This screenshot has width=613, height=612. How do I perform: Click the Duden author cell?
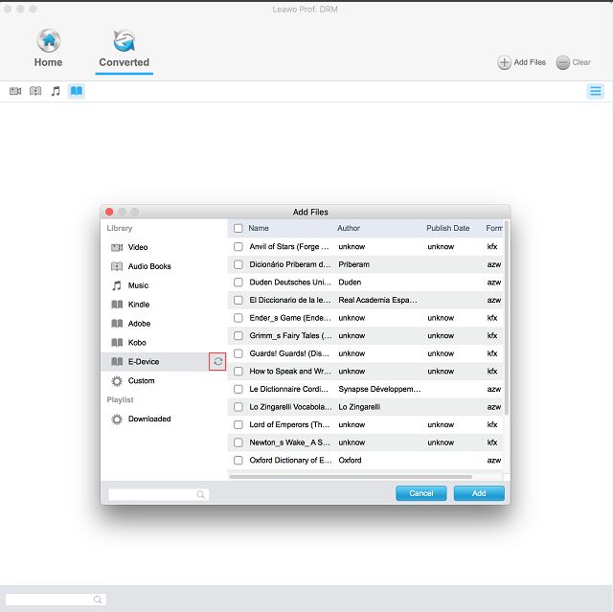350,283
